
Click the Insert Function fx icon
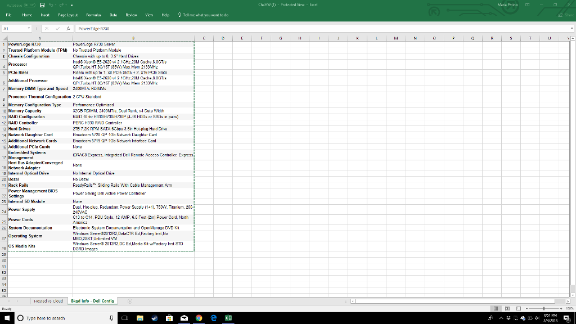click(68, 28)
